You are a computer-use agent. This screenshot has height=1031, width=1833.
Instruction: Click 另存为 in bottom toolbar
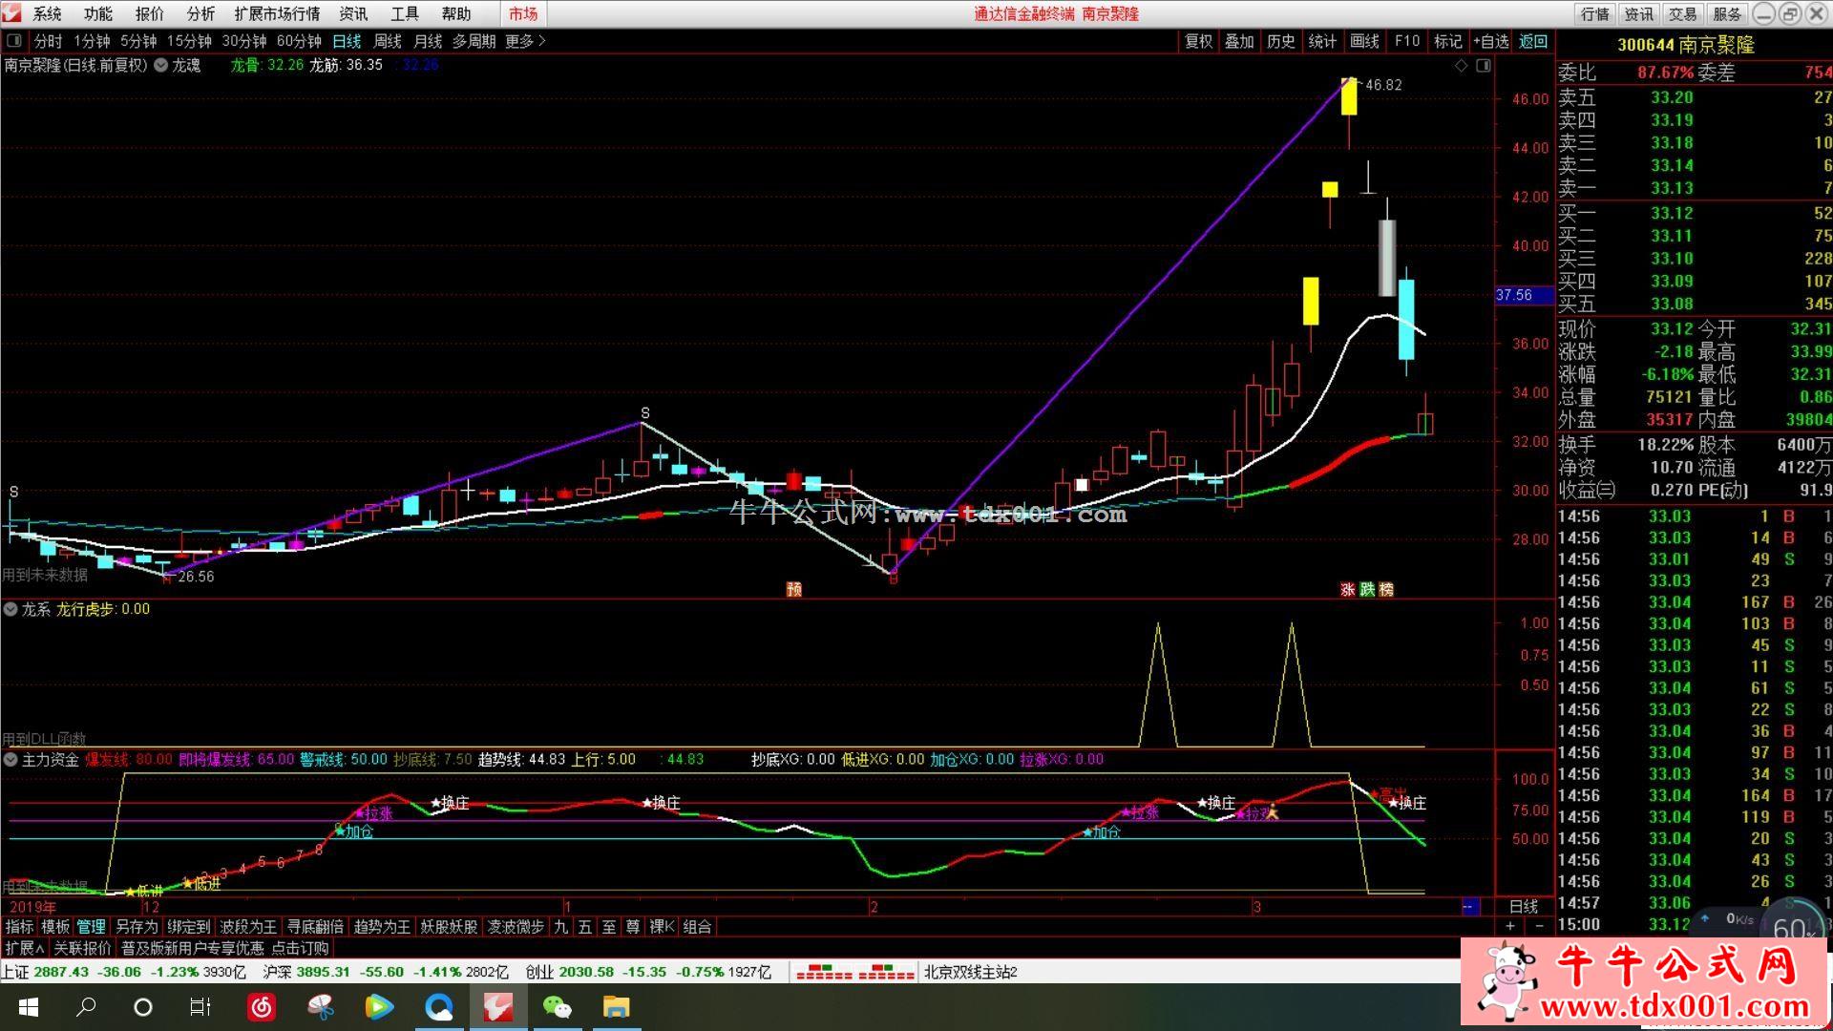(137, 927)
